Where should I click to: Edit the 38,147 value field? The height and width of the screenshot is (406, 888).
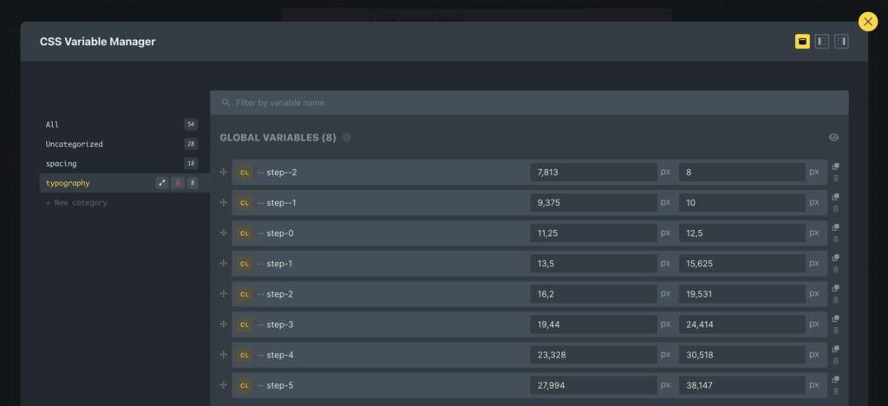[x=742, y=386]
